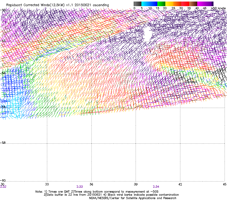
Task: Click the '45' longitude axis label
Action: point(225,184)
